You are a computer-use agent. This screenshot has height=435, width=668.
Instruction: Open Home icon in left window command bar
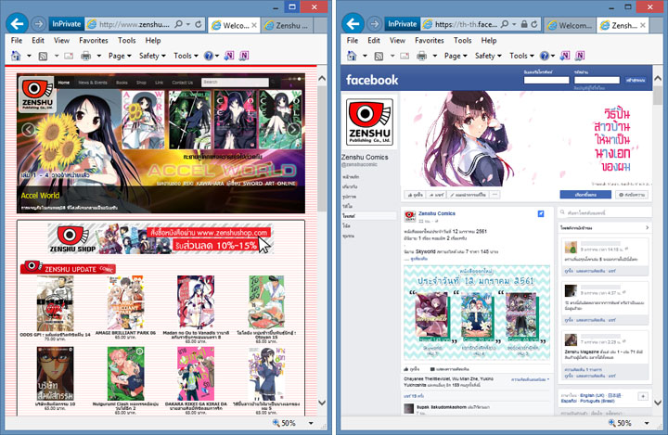(x=16, y=56)
